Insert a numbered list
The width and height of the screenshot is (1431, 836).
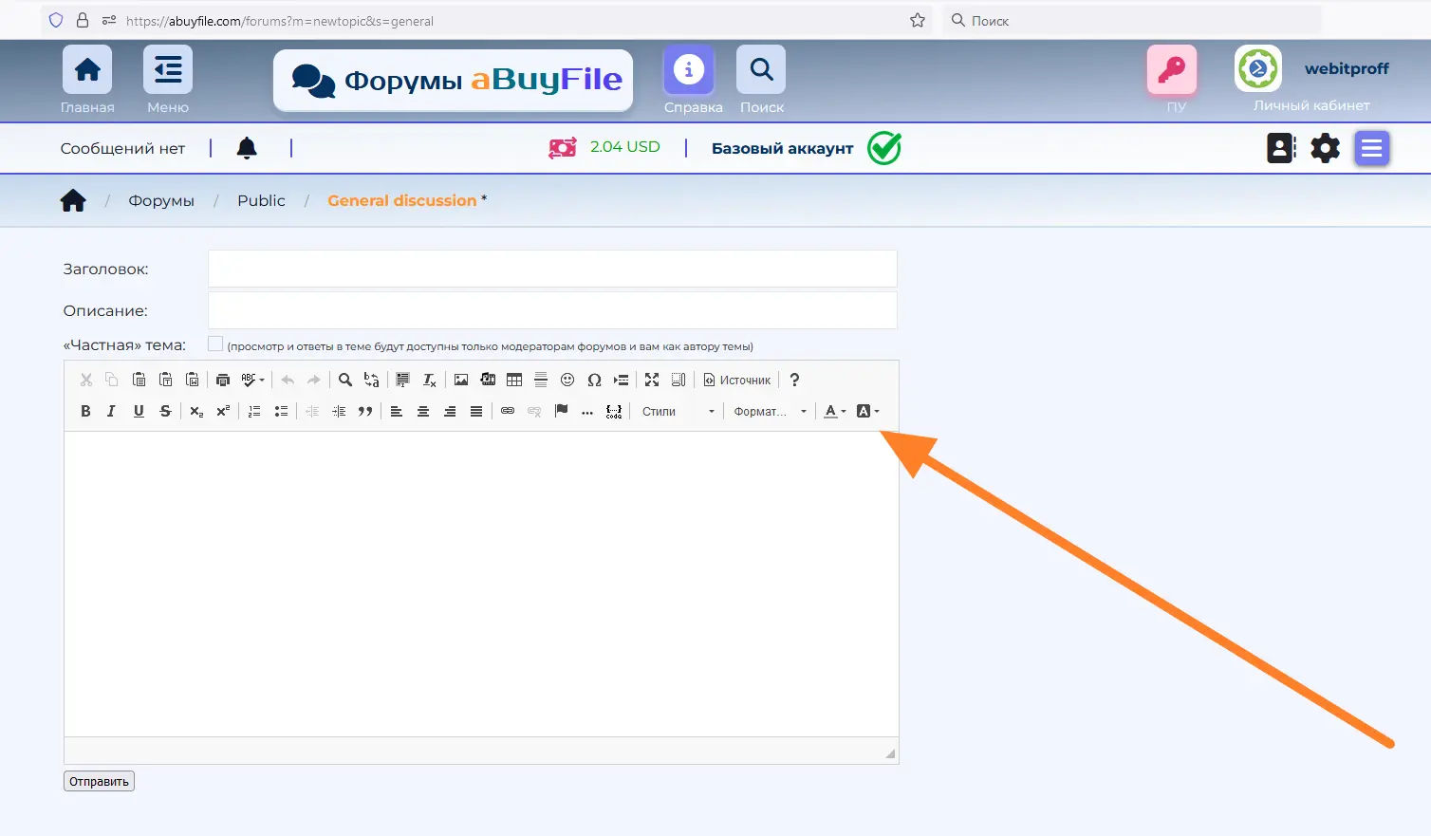point(254,411)
